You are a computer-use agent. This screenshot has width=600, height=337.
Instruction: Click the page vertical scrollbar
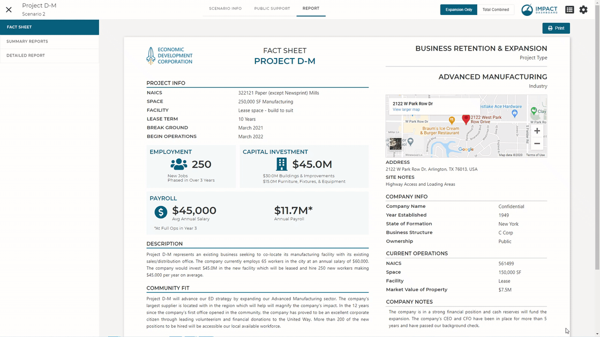click(x=597, y=140)
